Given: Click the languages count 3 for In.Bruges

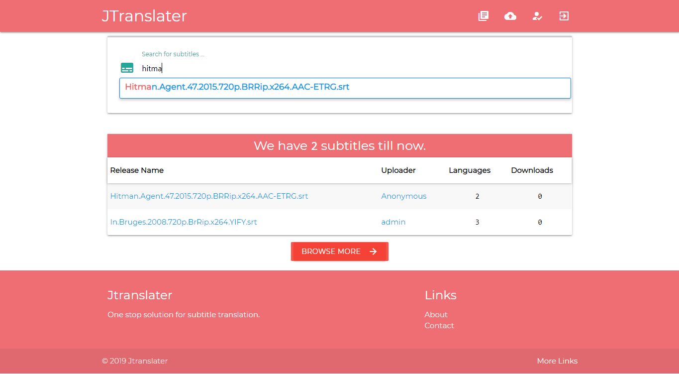Looking at the screenshot, I should click(x=477, y=222).
